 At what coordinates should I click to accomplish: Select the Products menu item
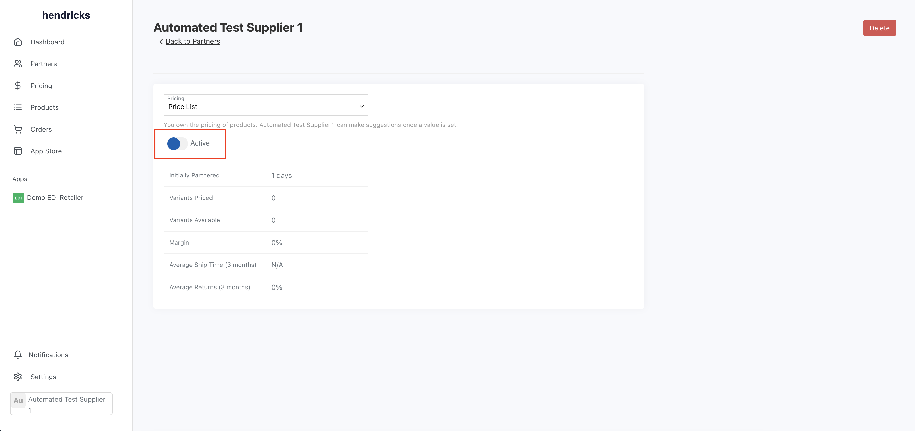[44, 107]
